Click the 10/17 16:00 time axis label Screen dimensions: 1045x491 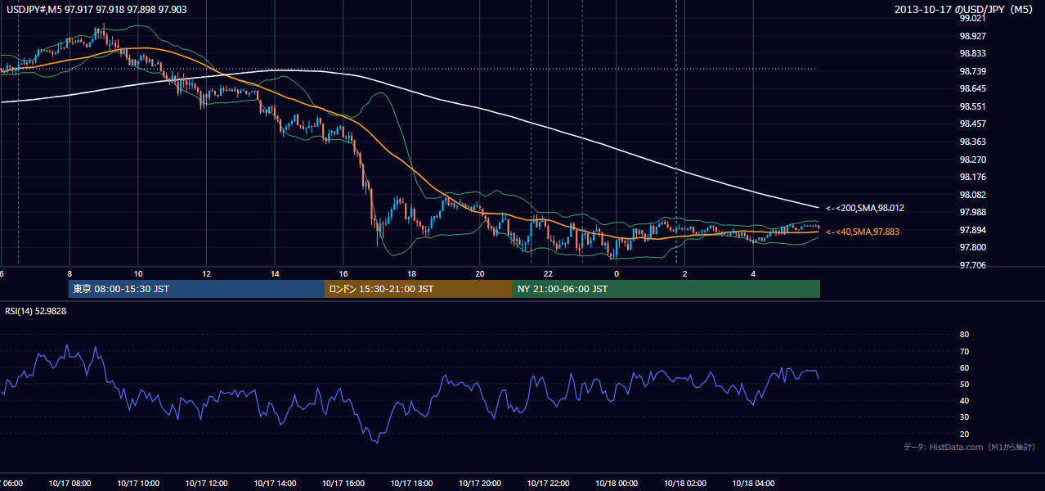tap(343, 484)
